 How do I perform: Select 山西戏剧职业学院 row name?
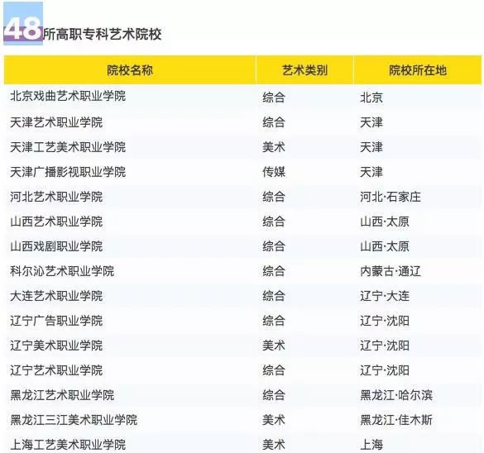tap(56, 246)
